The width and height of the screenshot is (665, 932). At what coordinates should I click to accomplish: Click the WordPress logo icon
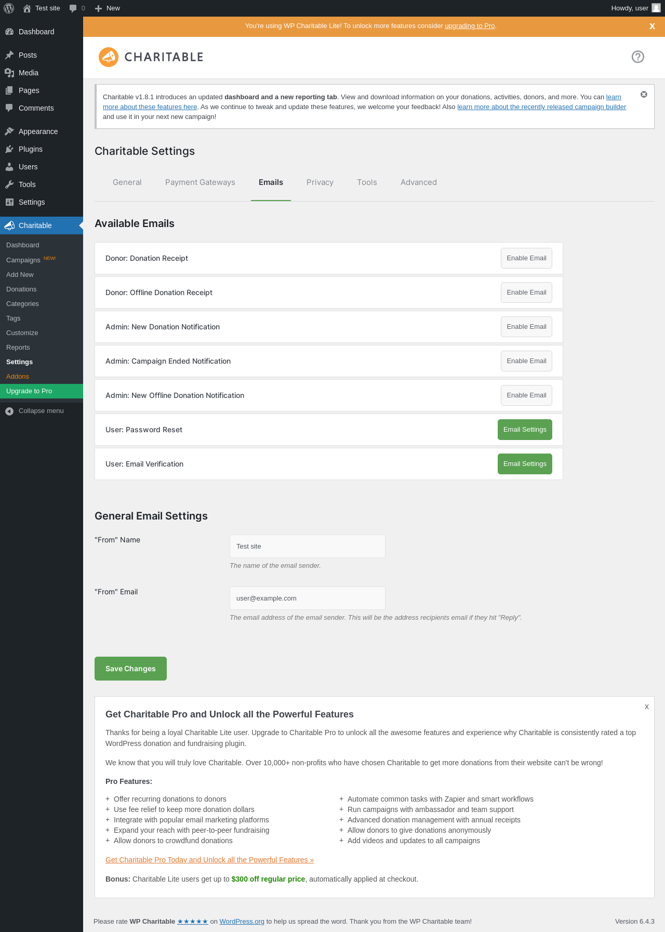coord(8,8)
